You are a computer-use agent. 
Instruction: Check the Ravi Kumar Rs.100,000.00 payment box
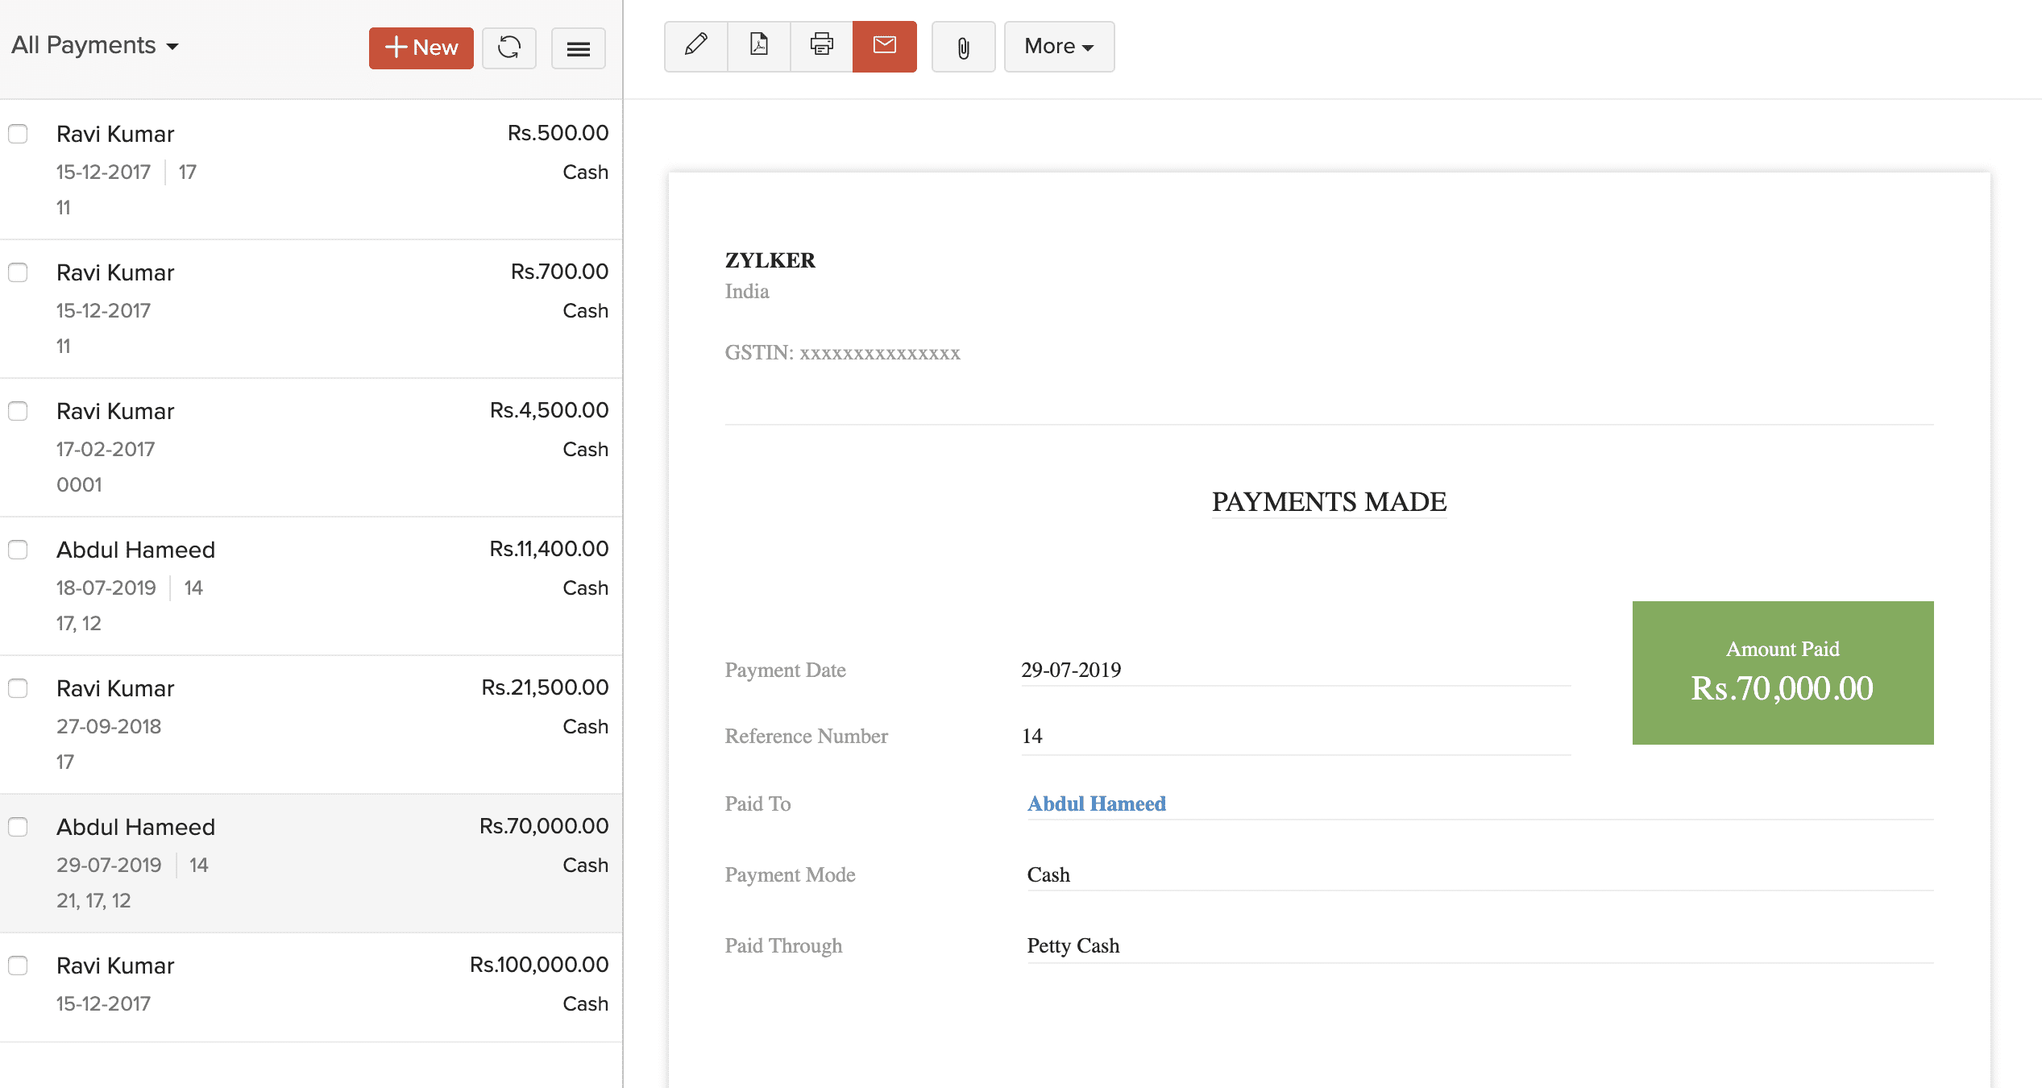point(18,965)
